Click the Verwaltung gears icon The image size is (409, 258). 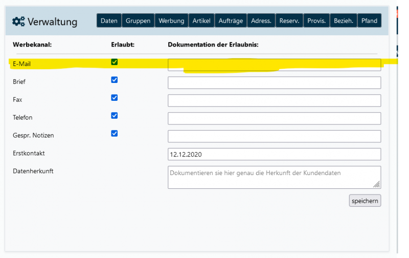18,21
